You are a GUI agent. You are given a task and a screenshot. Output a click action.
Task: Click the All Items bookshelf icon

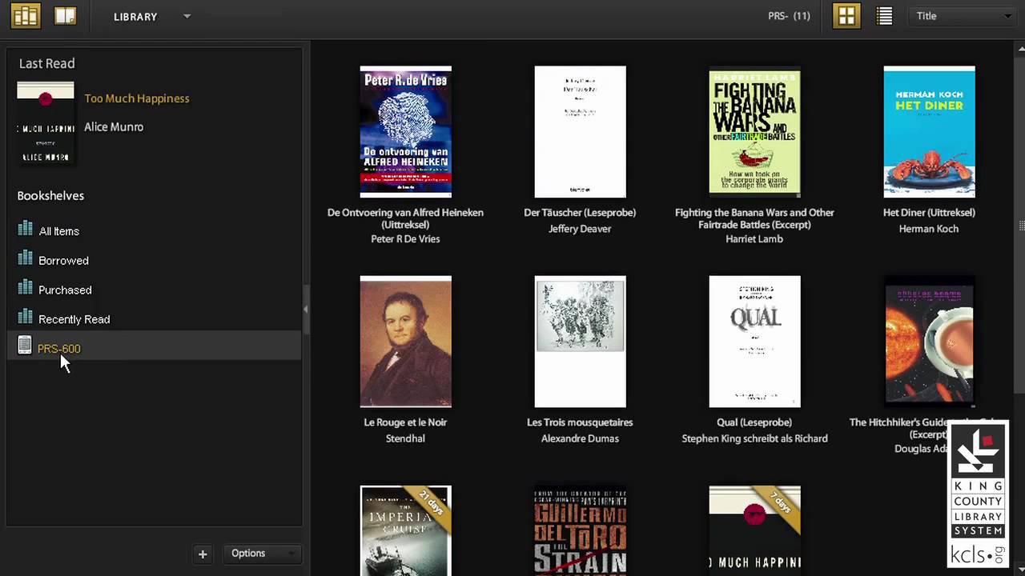click(x=25, y=230)
